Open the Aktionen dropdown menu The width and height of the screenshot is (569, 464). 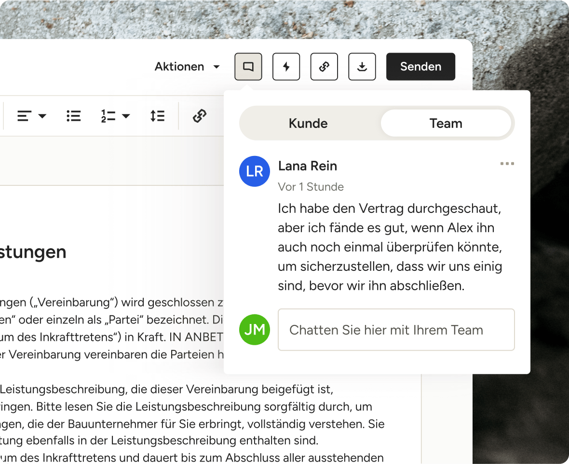click(x=187, y=67)
